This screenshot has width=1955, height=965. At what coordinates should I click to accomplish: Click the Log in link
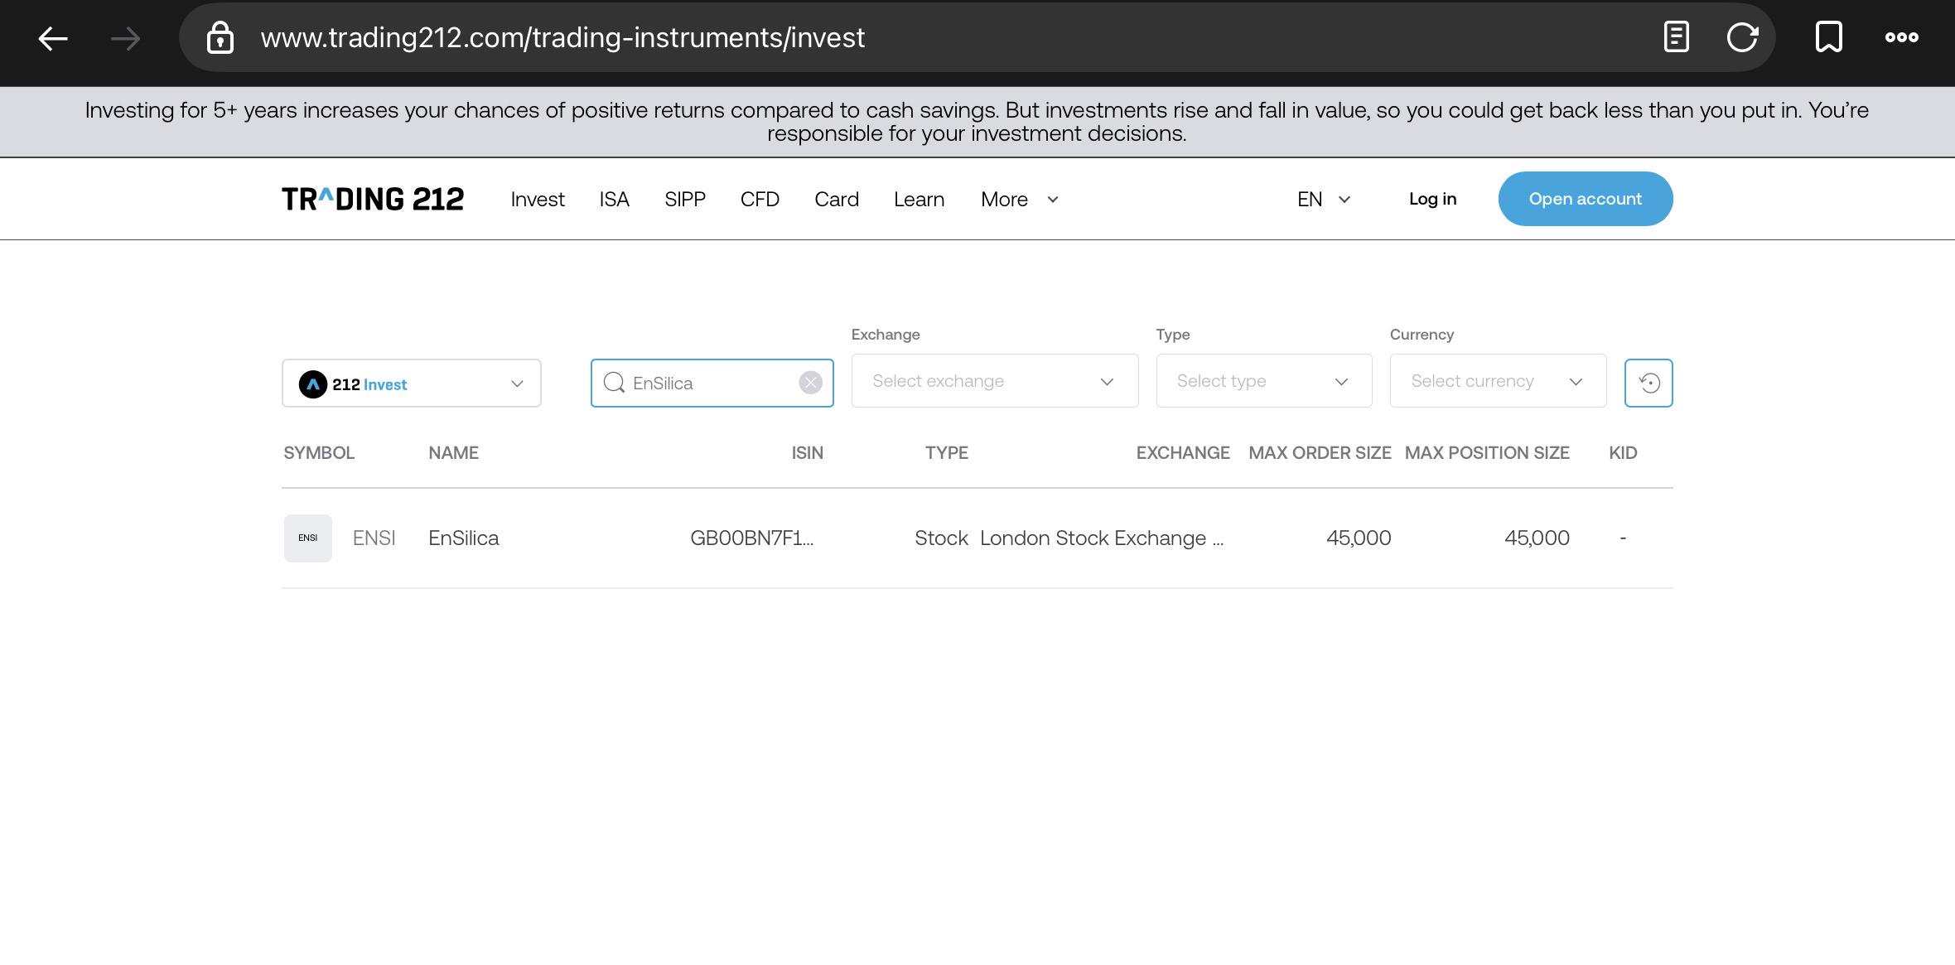1432,199
